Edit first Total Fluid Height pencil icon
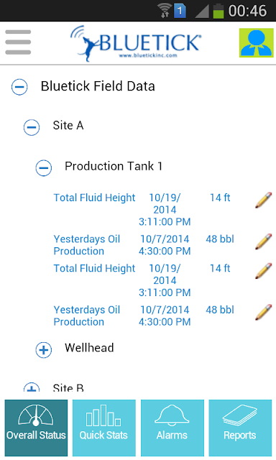Viewport: 276px width, 460px height. click(x=263, y=200)
